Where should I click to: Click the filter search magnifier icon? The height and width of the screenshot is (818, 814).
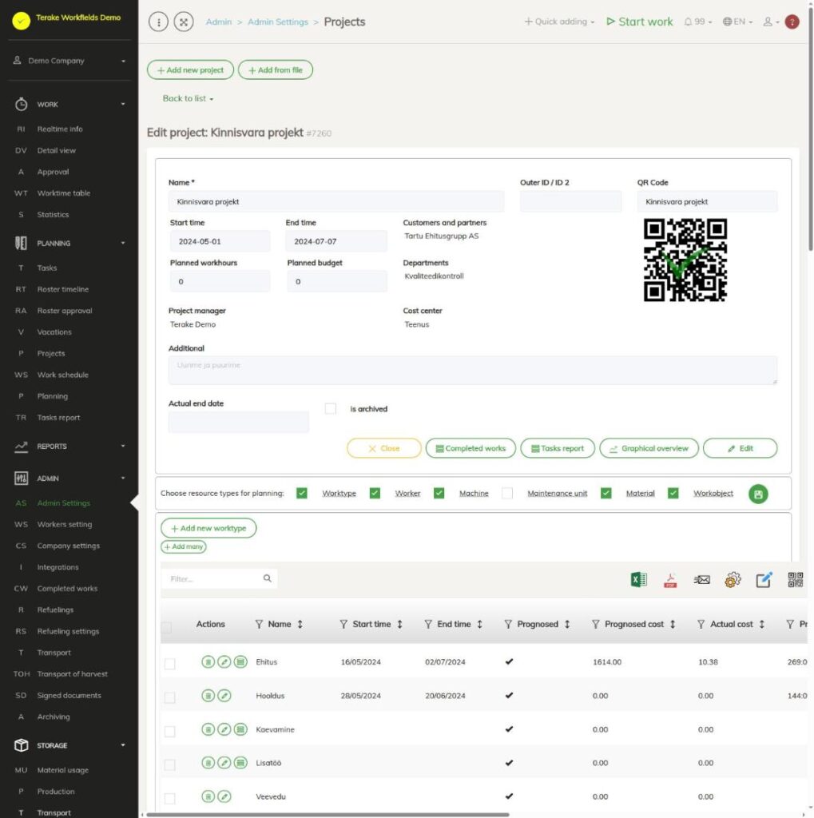coord(267,578)
